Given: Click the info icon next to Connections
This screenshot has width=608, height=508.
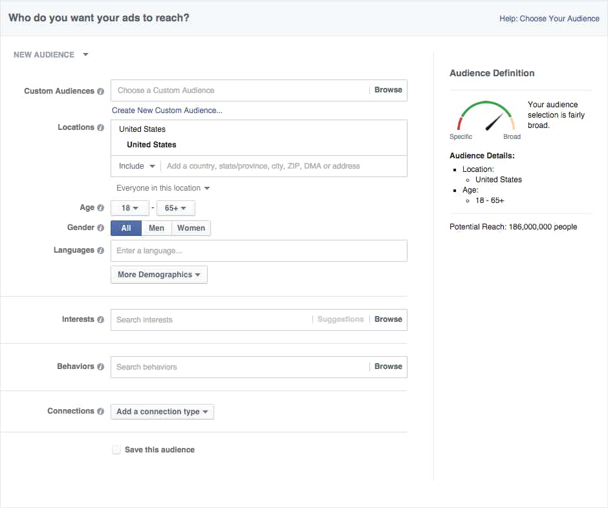Looking at the screenshot, I should [100, 412].
